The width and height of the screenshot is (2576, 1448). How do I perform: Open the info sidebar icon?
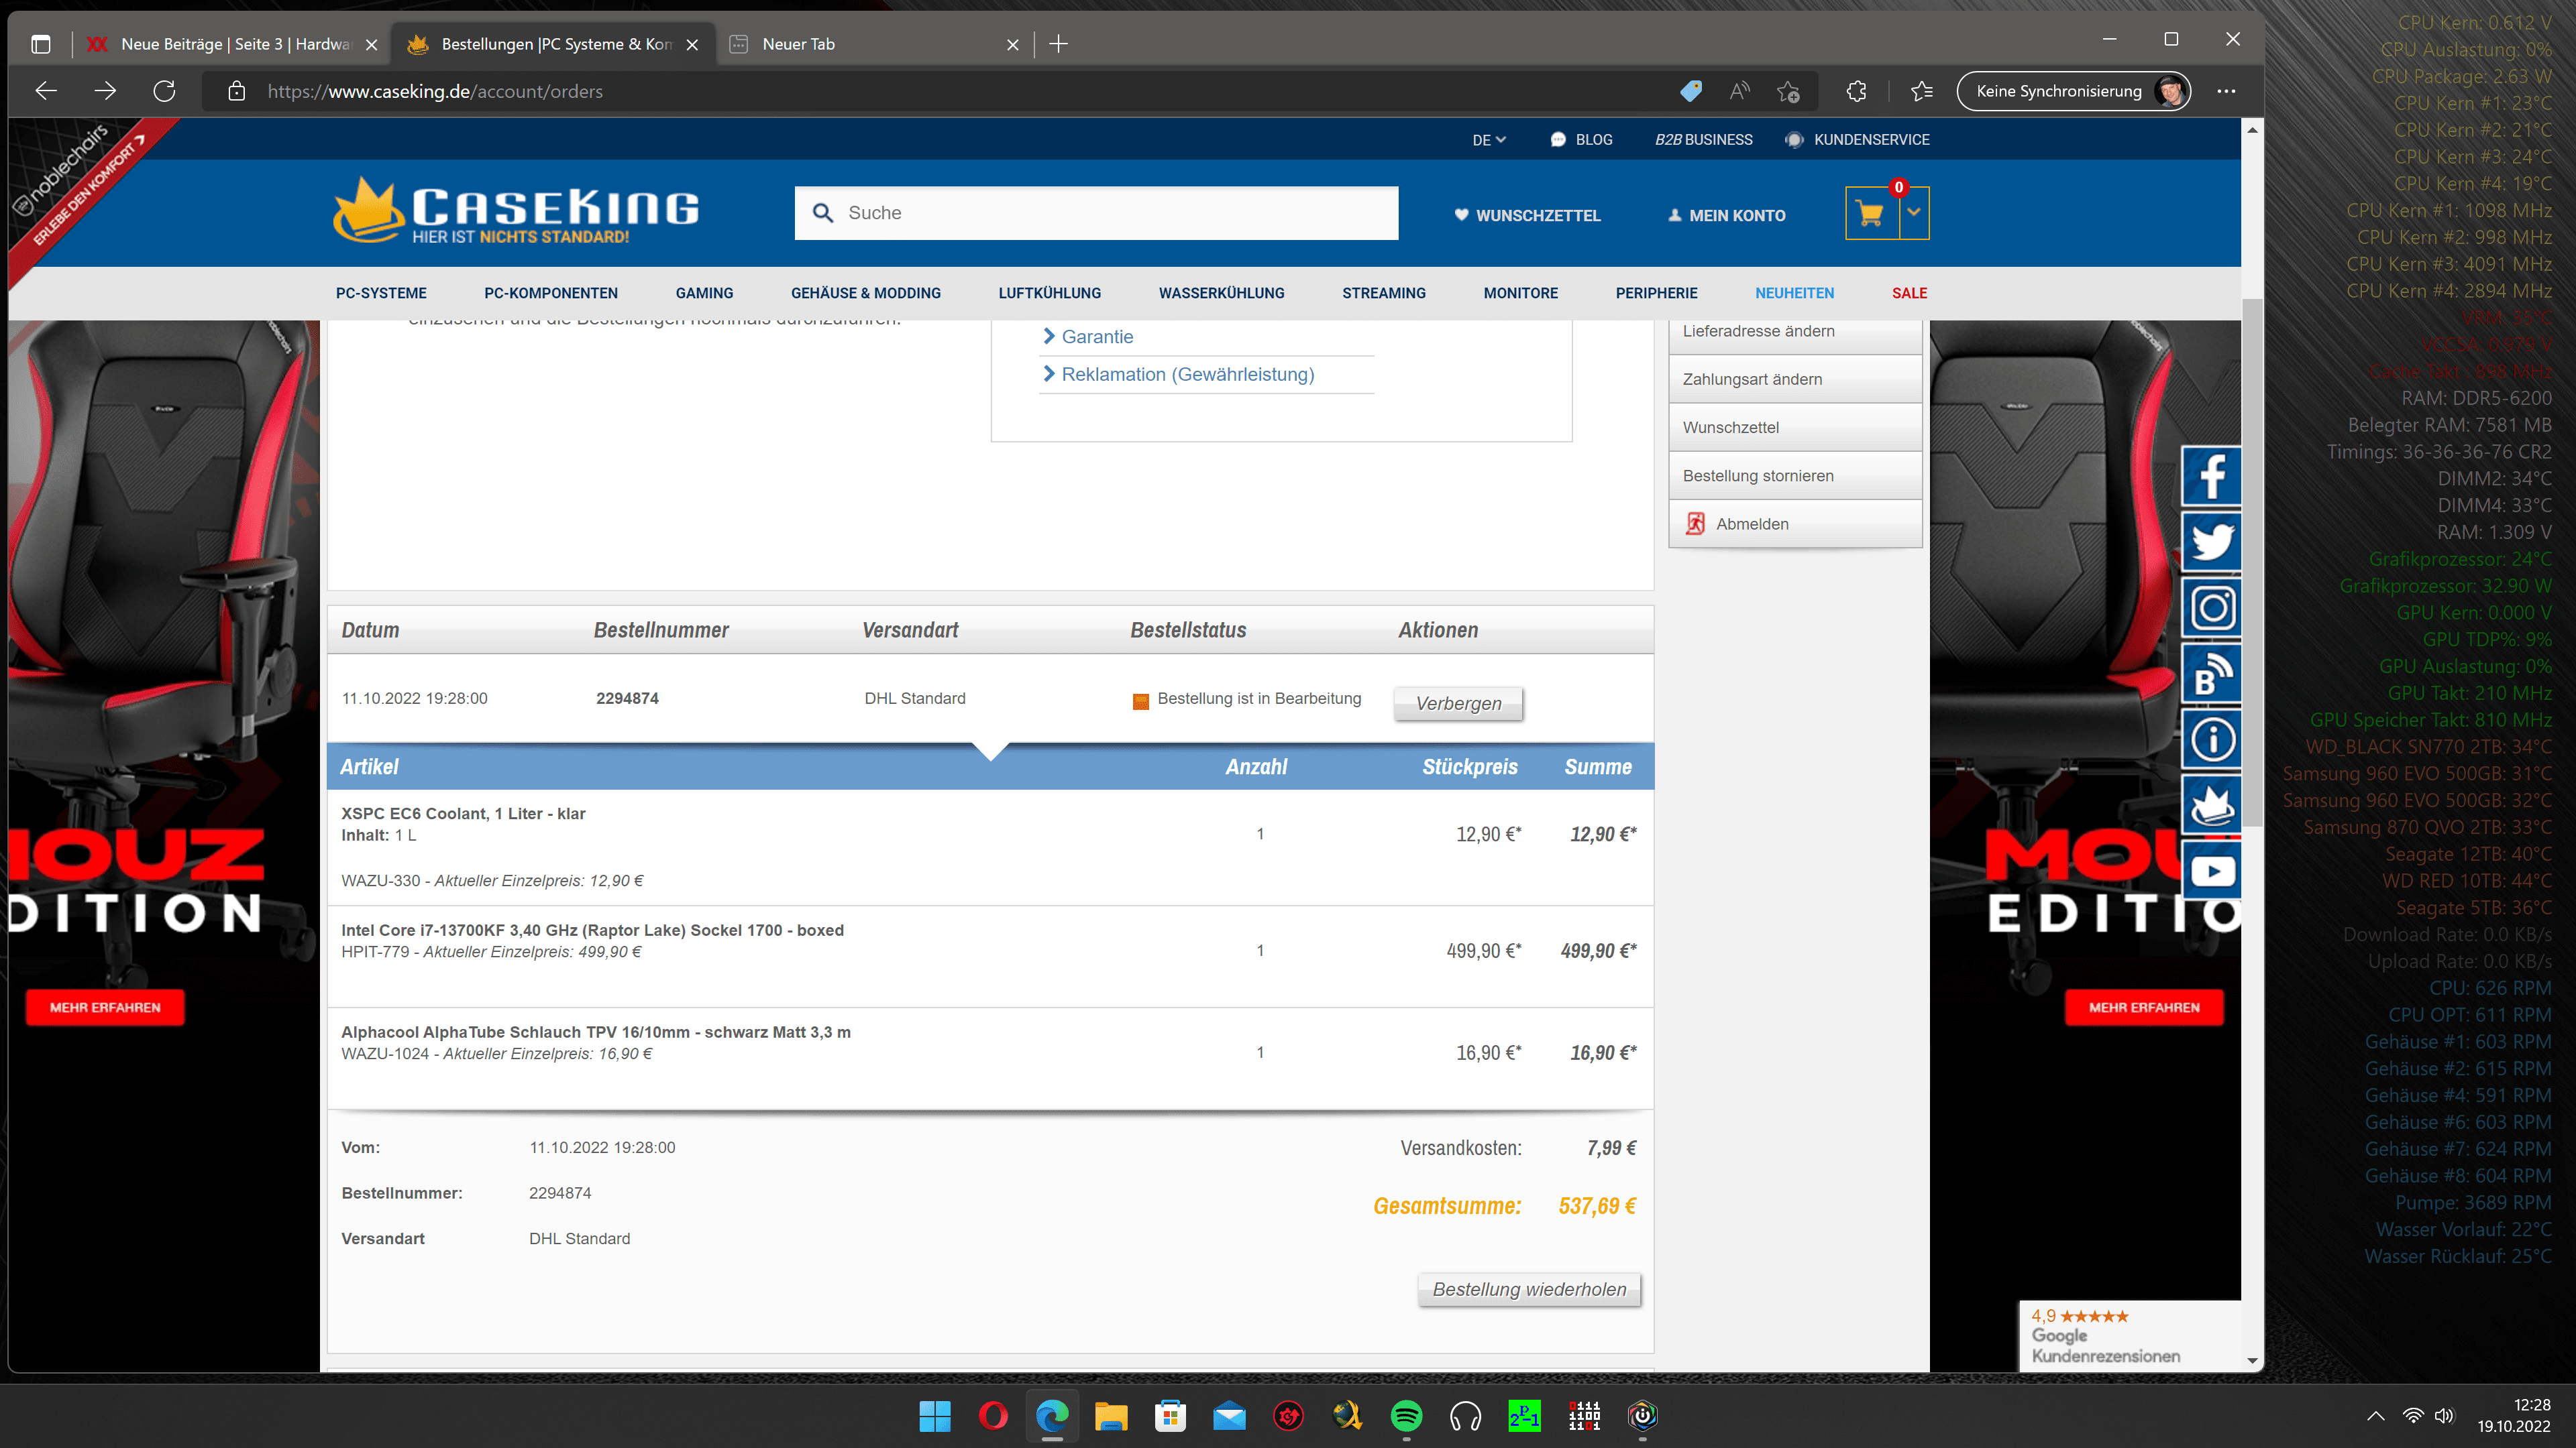(2211, 739)
